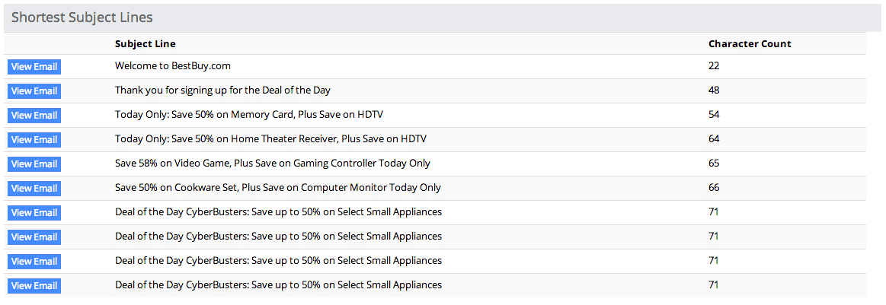The width and height of the screenshot is (886, 305).
Task: View email for Video Game 58% deal
Action: 34,164
